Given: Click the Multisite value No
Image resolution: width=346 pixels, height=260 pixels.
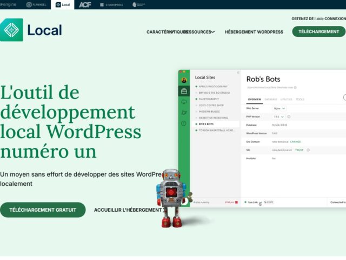Looking at the screenshot, I should pyautogui.click(x=274, y=159).
